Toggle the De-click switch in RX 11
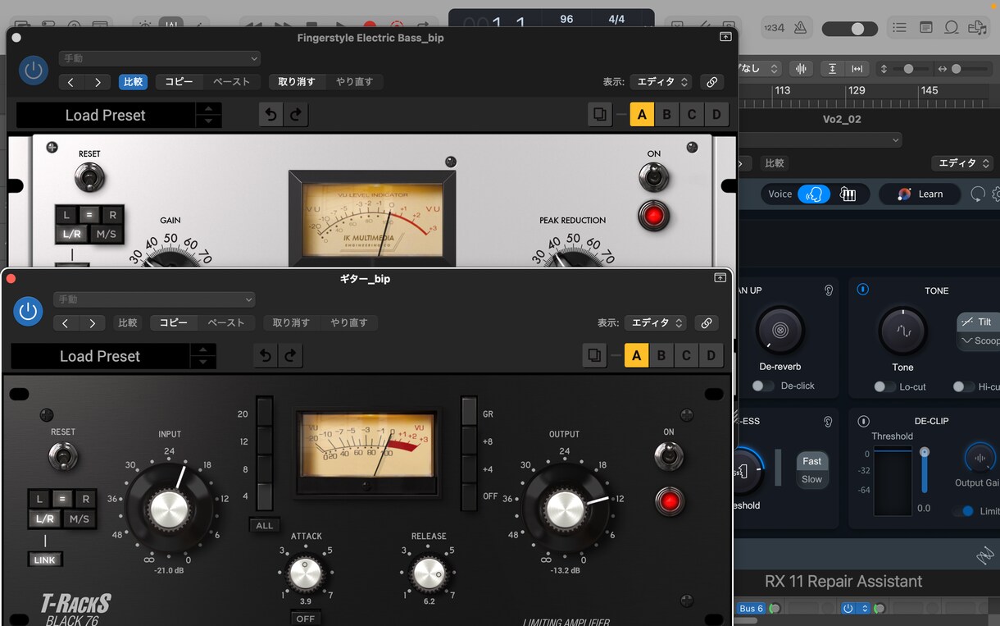This screenshot has height=626, width=1000. click(x=763, y=386)
